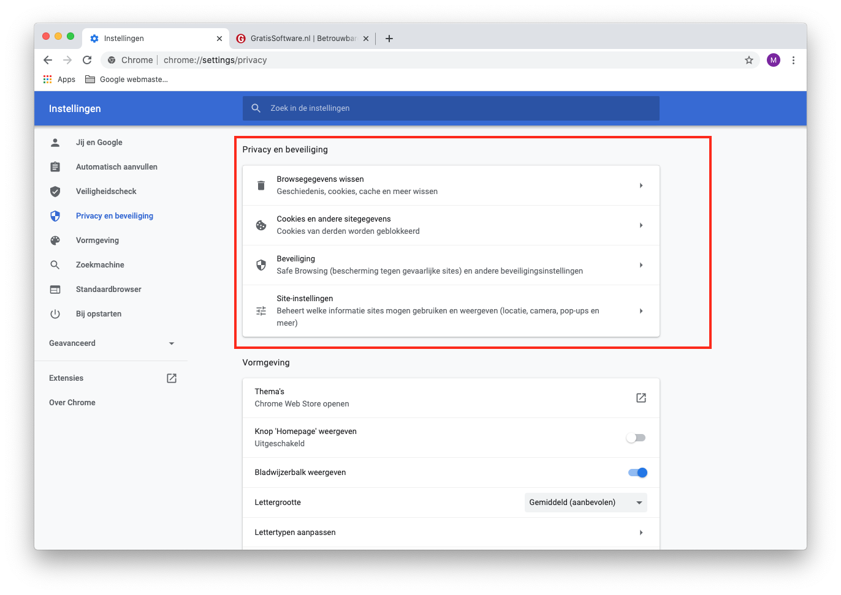Open Lettertypen aanpassen row
This screenshot has height=595, width=841.
point(451,533)
